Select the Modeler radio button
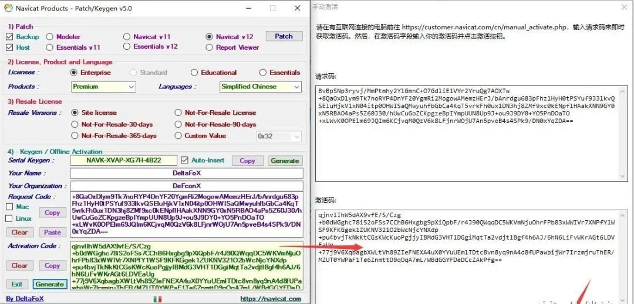634x304 pixels. [50, 37]
